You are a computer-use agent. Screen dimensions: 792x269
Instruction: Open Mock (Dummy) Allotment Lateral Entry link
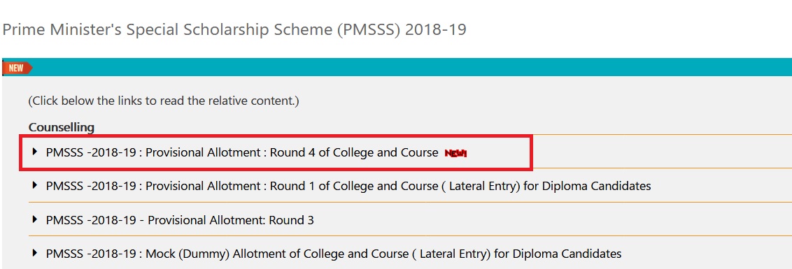333,254
